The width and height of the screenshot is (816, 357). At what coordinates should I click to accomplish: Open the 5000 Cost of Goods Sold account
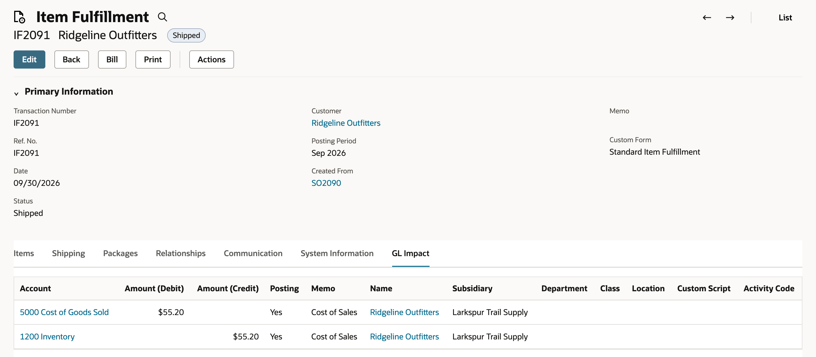pyautogui.click(x=64, y=312)
